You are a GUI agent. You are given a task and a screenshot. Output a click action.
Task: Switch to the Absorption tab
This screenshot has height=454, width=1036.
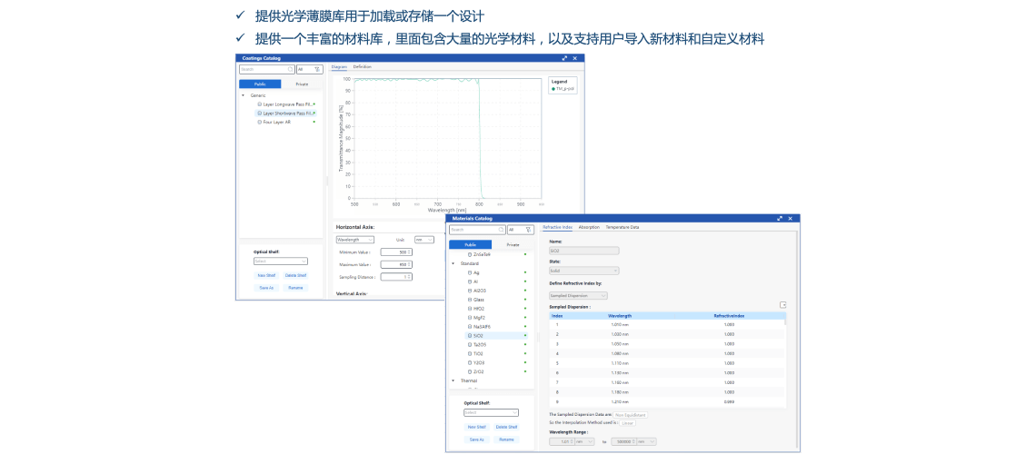click(589, 227)
